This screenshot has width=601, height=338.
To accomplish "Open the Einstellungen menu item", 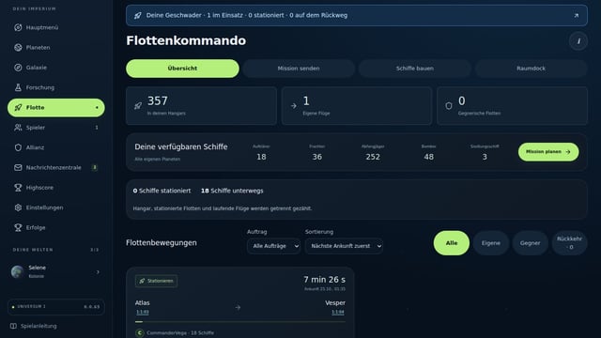I will 56,207.
